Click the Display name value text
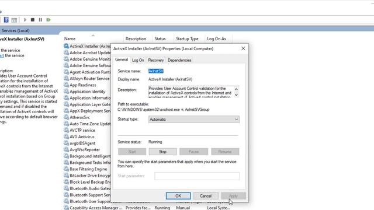Viewport: 374px width, 210px height. click(170, 79)
